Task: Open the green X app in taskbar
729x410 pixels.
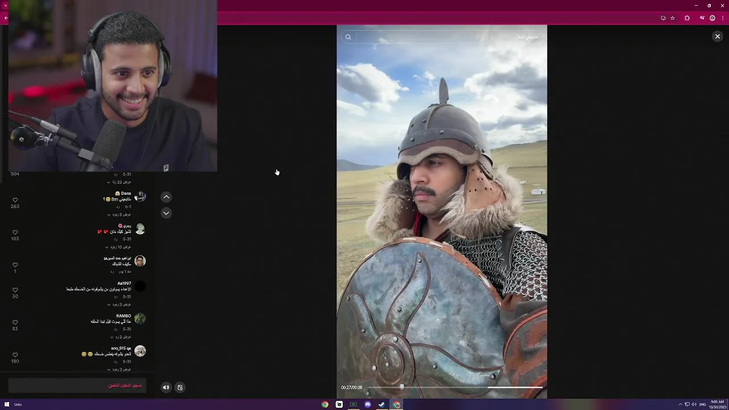Action: pyautogui.click(x=354, y=404)
